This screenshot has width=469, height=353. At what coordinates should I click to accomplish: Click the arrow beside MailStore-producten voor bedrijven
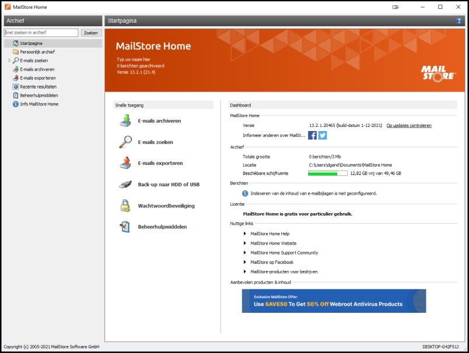point(244,271)
